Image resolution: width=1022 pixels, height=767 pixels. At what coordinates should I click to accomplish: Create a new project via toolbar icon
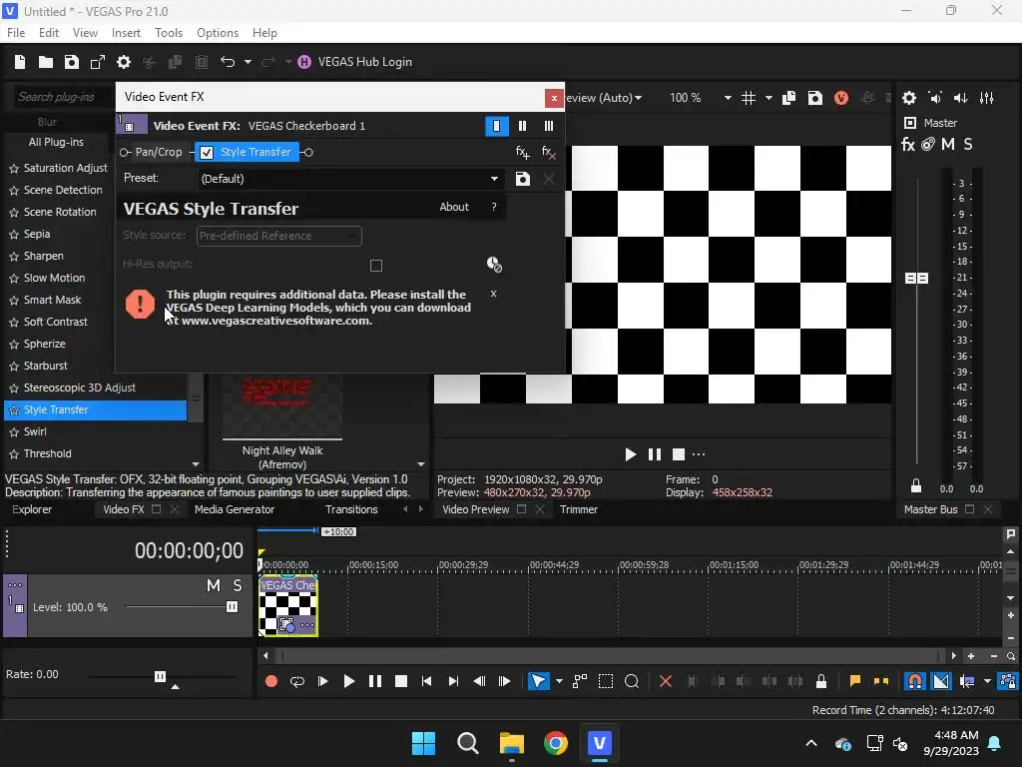coord(20,62)
